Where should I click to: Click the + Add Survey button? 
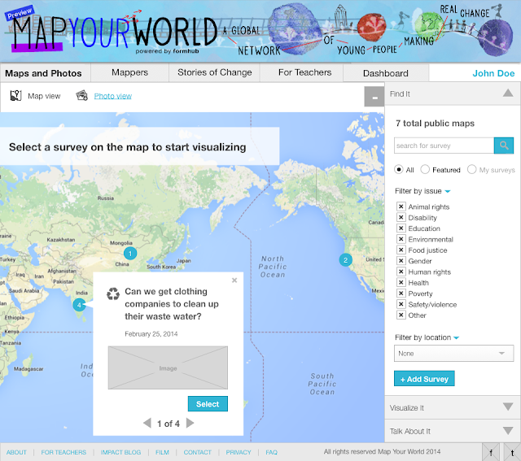click(424, 379)
